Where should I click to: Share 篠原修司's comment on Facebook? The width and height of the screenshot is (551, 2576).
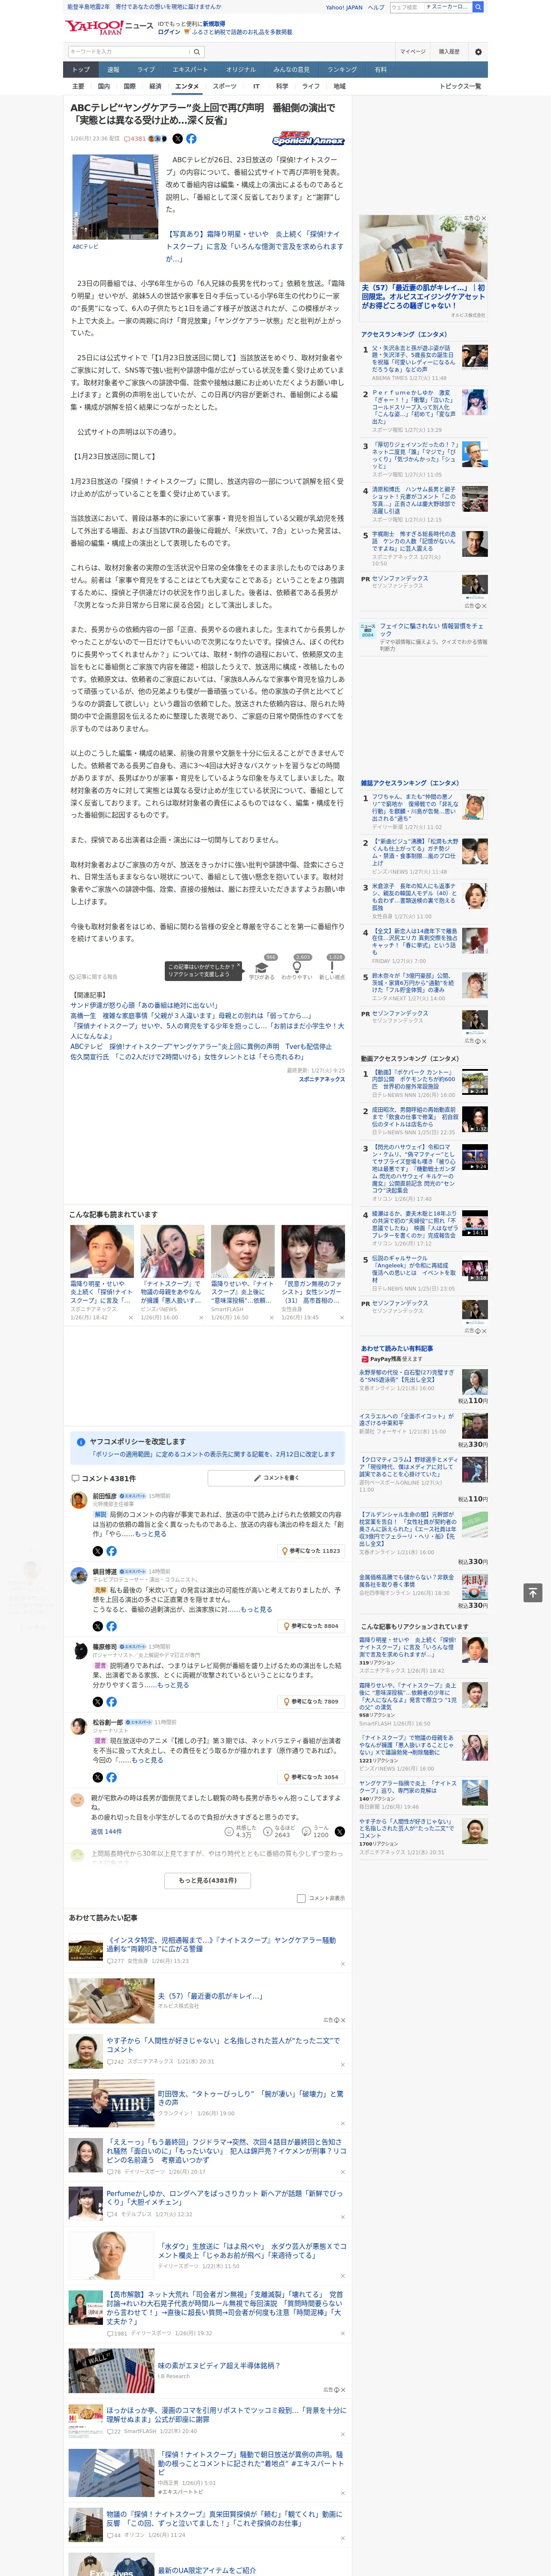coord(111,1701)
